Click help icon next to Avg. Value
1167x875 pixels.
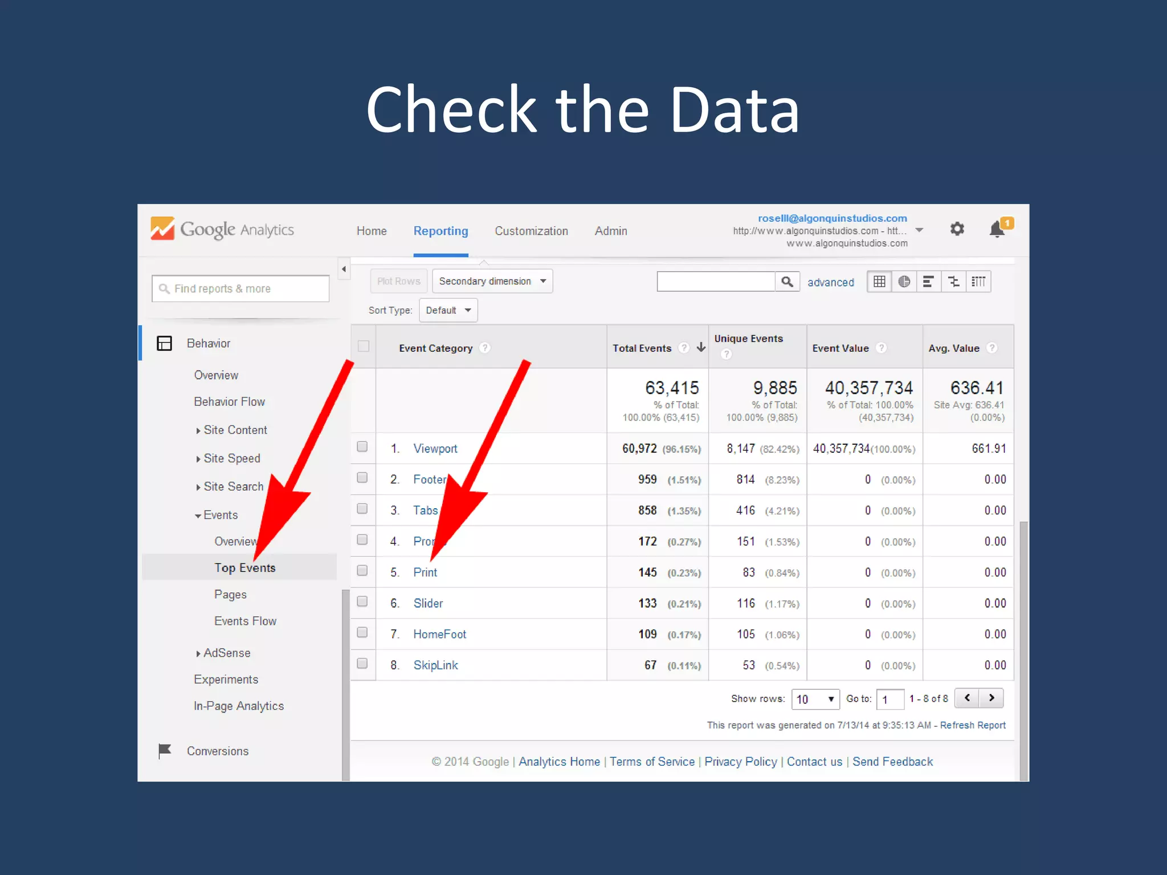pos(991,347)
